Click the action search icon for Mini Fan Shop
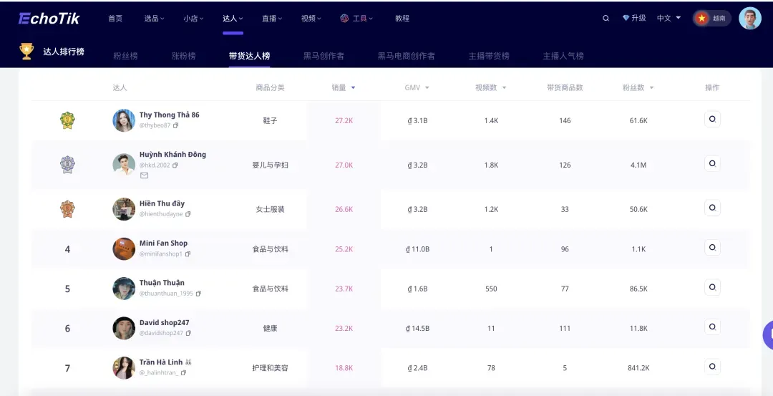Screen dimensions: 773x396 [x=711, y=248]
